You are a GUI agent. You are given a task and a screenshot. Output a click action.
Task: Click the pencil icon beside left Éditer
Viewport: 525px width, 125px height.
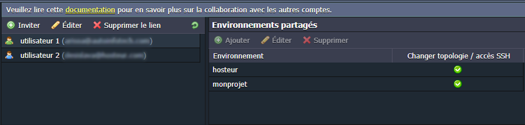pyautogui.click(x=55, y=25)
